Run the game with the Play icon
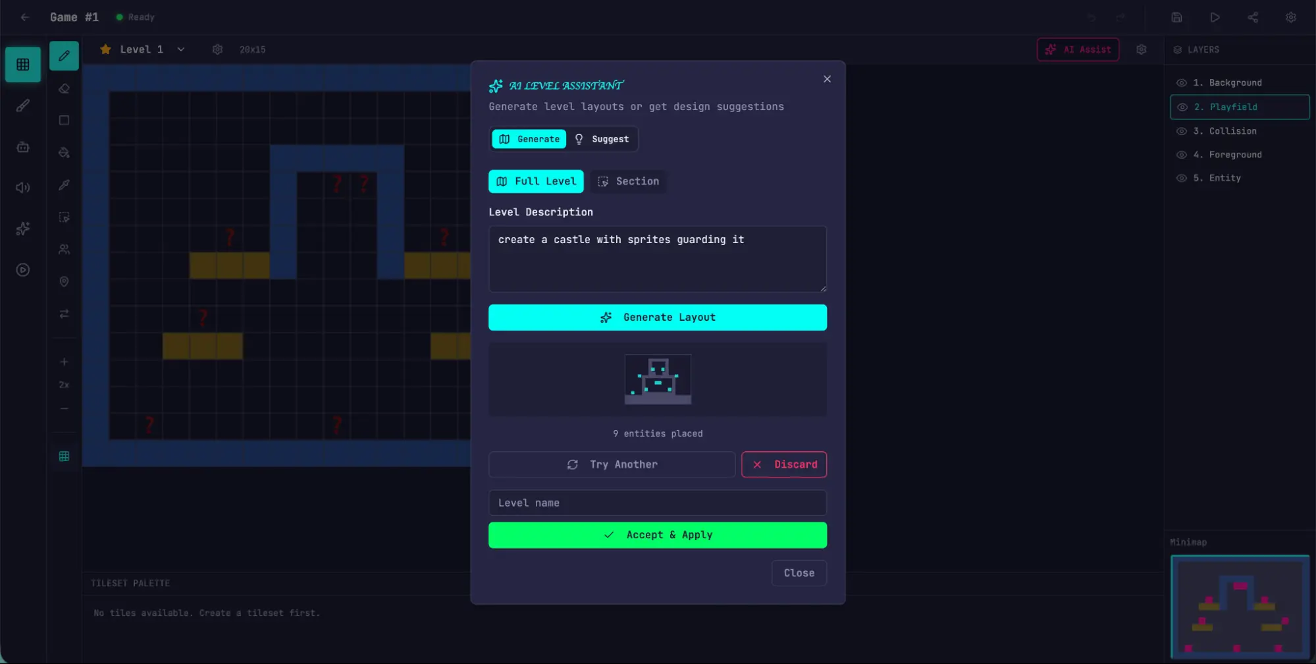Screen dimensions: 1316x664 pos(1215,17)
